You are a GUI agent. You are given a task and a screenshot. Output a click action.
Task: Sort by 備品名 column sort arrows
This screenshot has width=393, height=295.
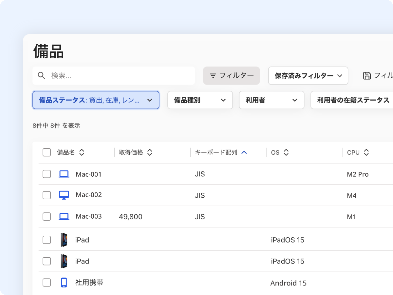(82, 152)
